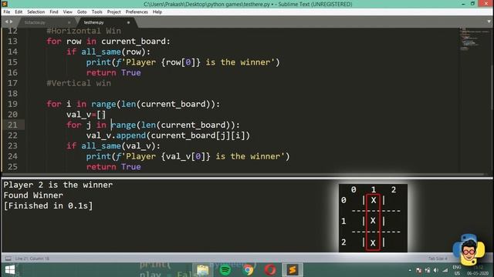
Task: Click 'Found Winner' output line
Action: pyautogui.click(x=33, y=195)
